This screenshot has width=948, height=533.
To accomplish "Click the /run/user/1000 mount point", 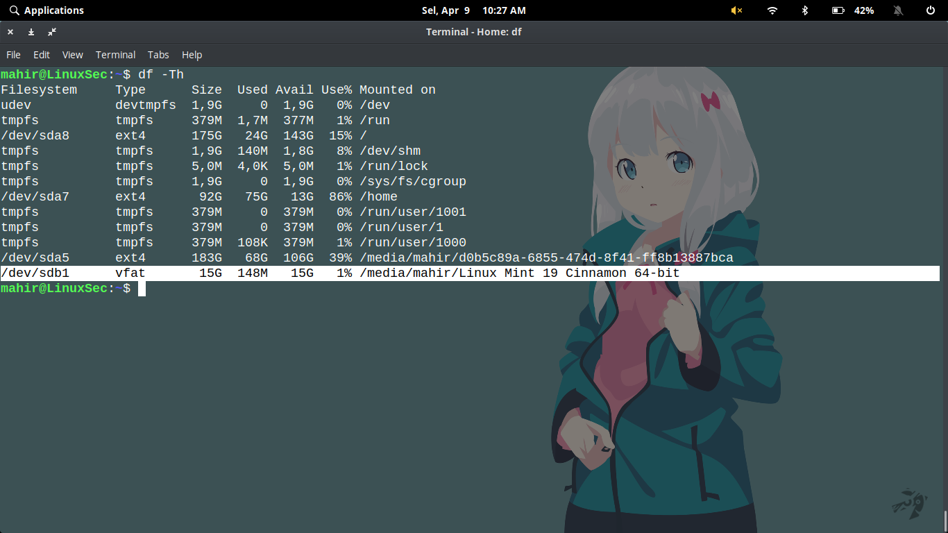I will click(413, 242).
